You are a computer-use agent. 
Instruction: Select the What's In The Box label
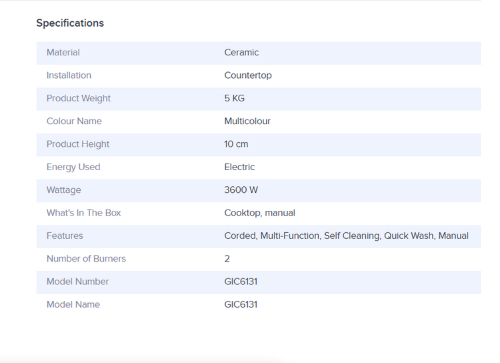[x=84, y=213]
